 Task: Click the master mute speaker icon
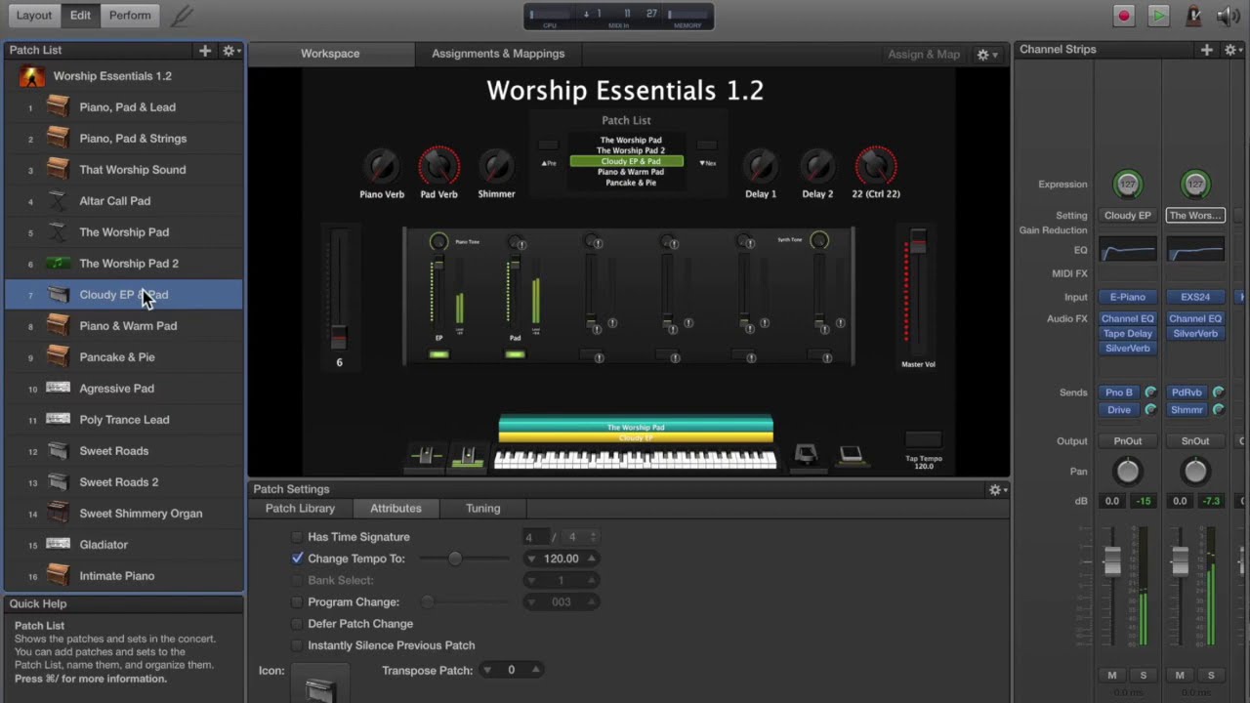(x=1228, y=16)
